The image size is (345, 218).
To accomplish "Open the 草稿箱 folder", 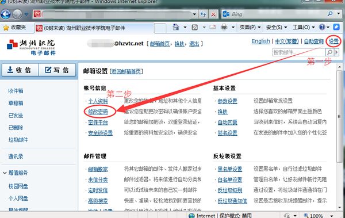I will [16, 103].
